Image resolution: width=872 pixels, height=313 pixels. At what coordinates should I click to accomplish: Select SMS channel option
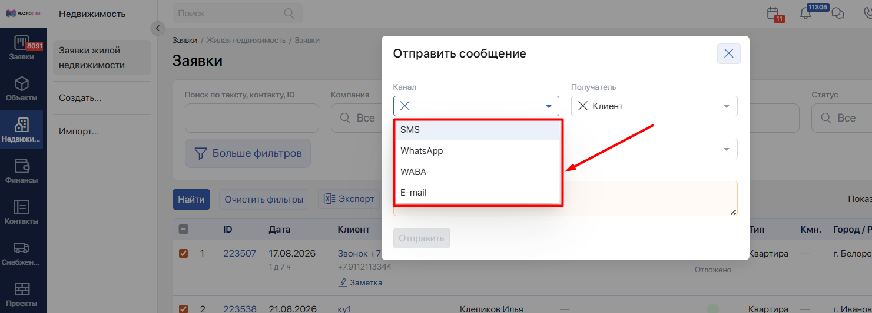[x=477, y=130]
